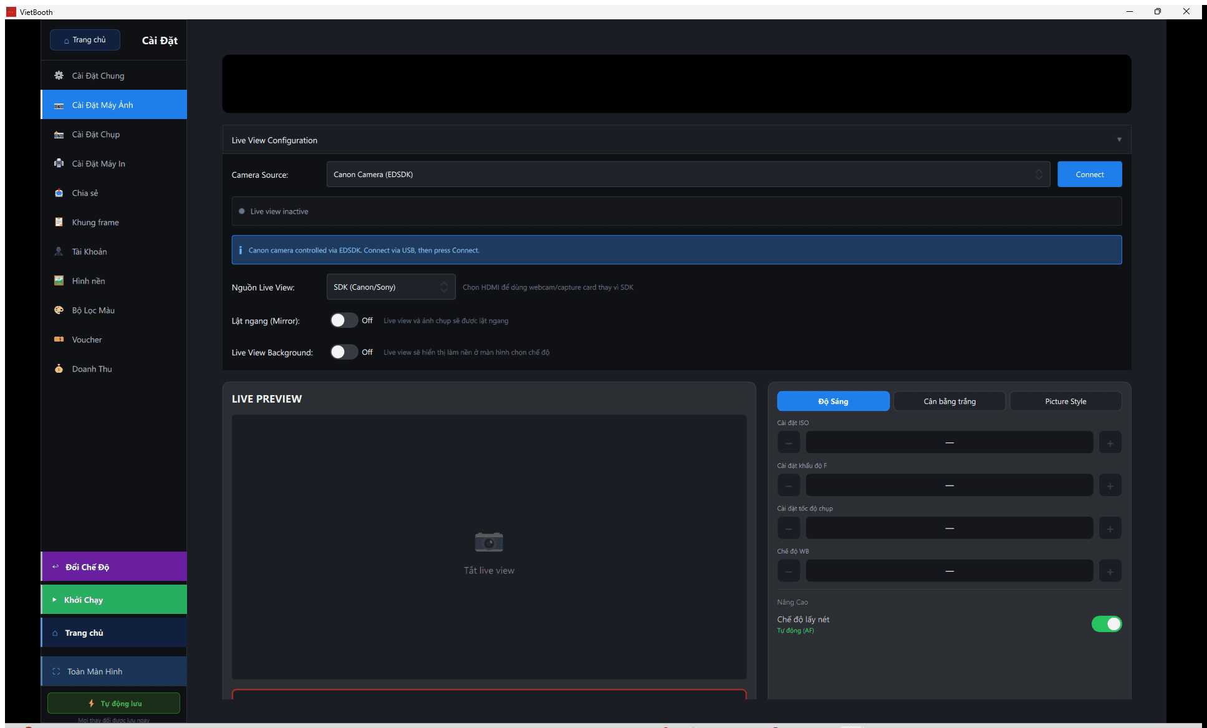
Task: Select the Bộ Lọc Màu palette icon
Action: point(59,310)
